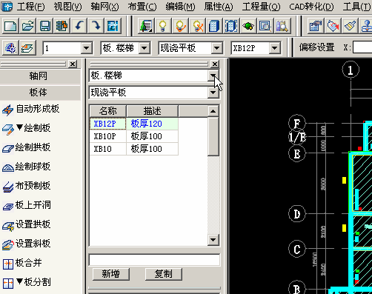372x294 pixels.
Task: Click the compass icon left of floor selector
Action: 10,47
